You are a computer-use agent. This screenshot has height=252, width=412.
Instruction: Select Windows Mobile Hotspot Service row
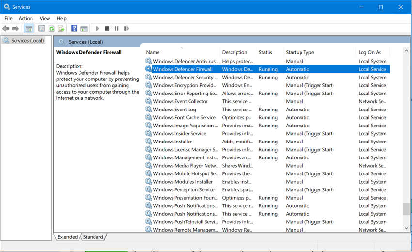[x=267, y=173]
